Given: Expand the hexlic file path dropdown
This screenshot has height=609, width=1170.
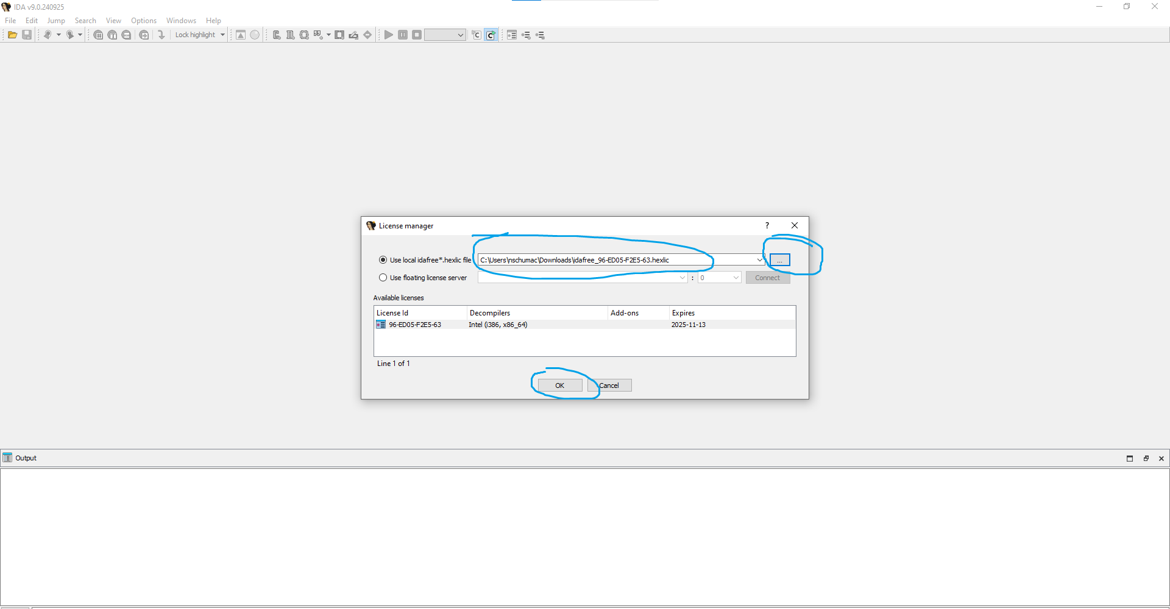Looking at the screenshot, I should pyautogui.click(x=759, y=259).
